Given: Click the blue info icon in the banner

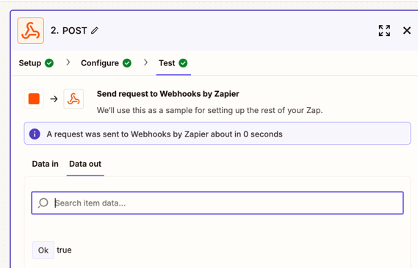Looking at the screenshot, I should (35, 134).
